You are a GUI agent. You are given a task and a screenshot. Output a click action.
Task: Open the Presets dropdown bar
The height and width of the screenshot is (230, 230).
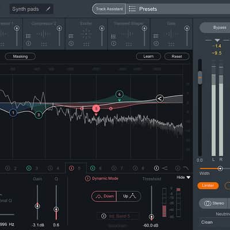click(x=178, y=9)
